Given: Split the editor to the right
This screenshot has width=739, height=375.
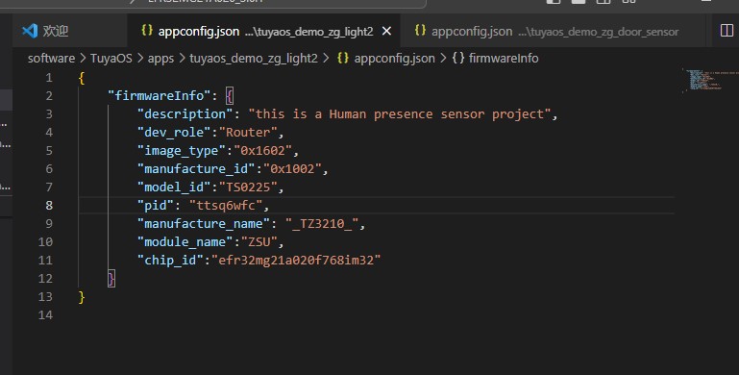Looking at the screenshot, I should tap(727, 31).
